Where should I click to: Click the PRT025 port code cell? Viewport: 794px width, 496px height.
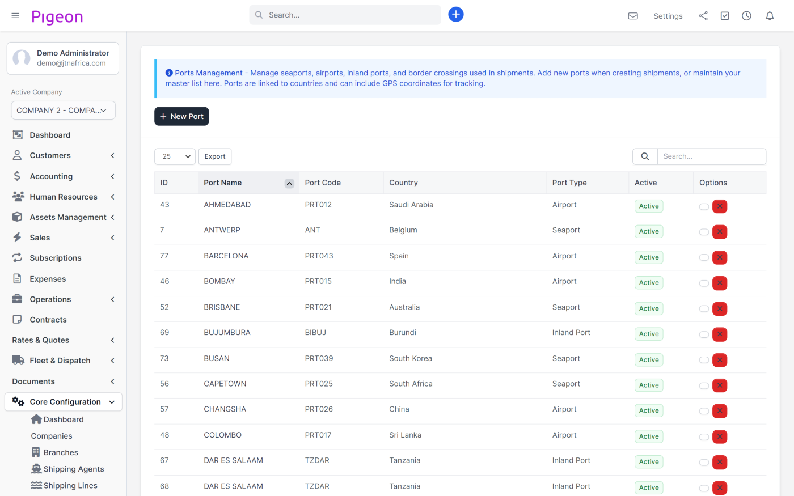click(x=319, y=384)
